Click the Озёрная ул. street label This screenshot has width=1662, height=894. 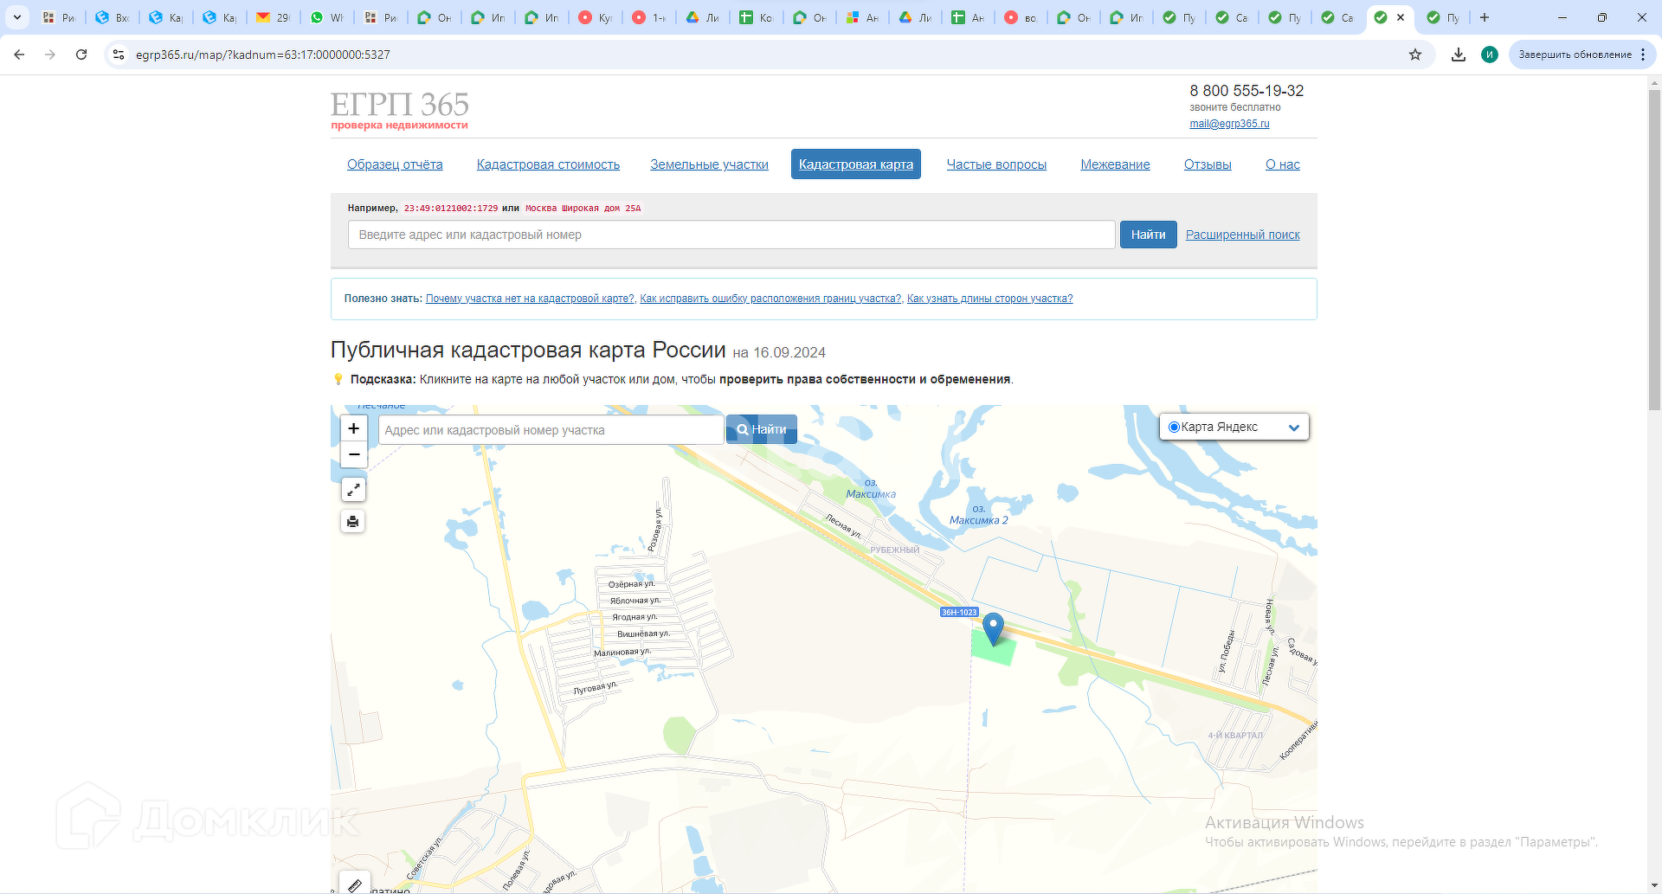[632, 584]
